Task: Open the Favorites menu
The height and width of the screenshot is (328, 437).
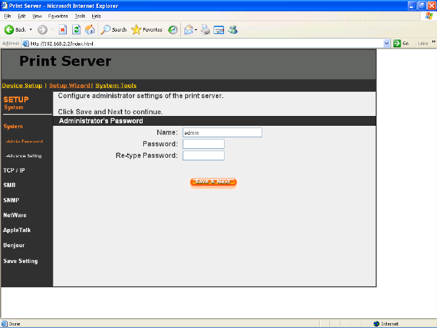Action: pos(58,16)
